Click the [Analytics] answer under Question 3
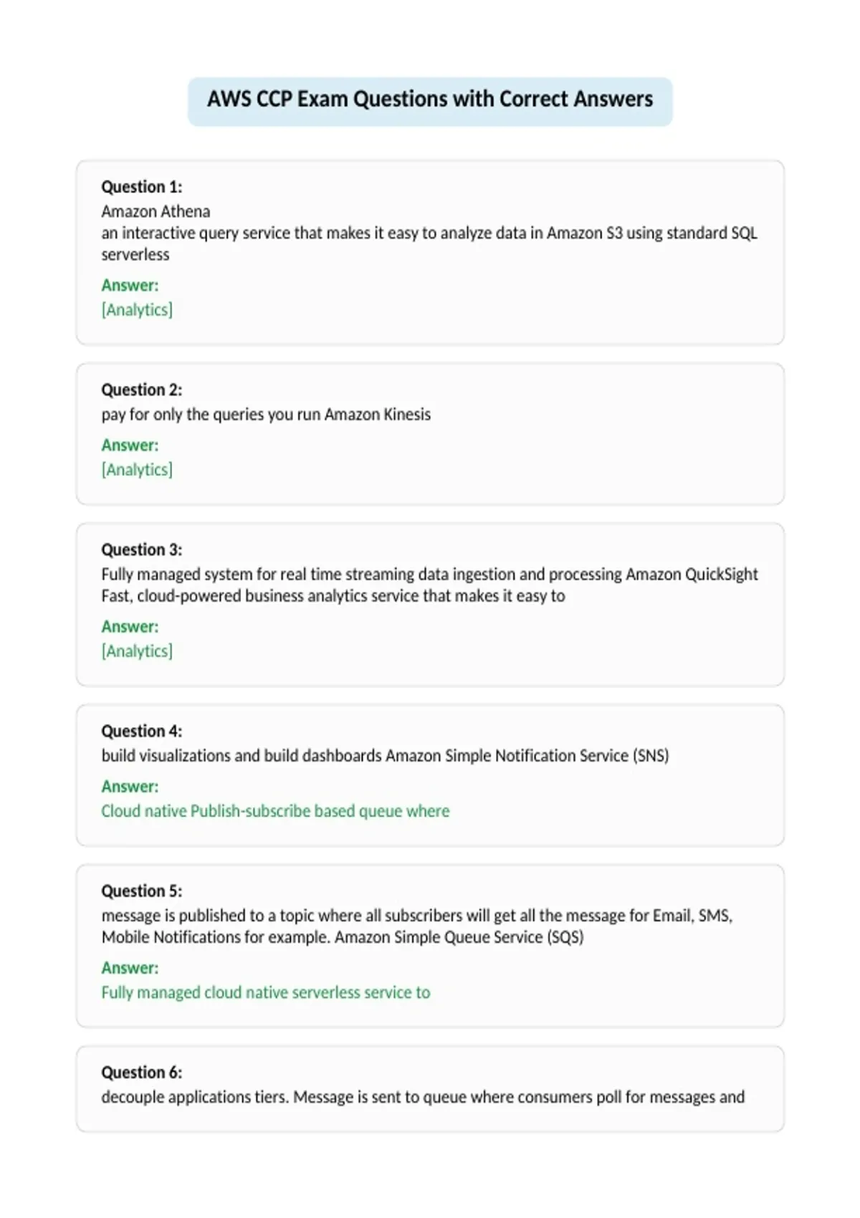Screen dimensions: 860x1218 click(x=137, y=651)
